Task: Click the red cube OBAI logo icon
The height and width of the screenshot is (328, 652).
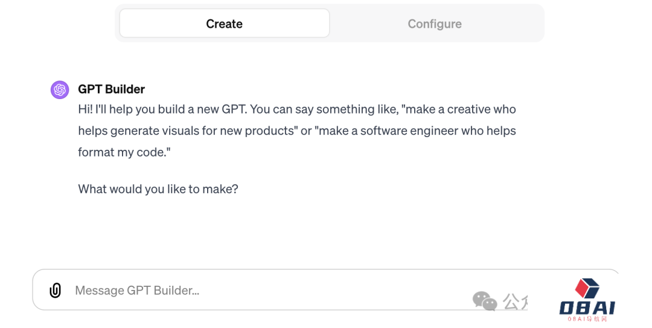Action: pyautogui.click(x=587, y=288)
